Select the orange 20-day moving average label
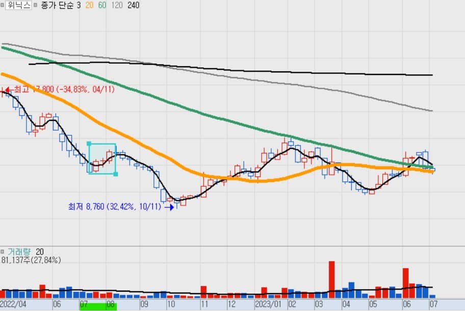 coord(89,5)
